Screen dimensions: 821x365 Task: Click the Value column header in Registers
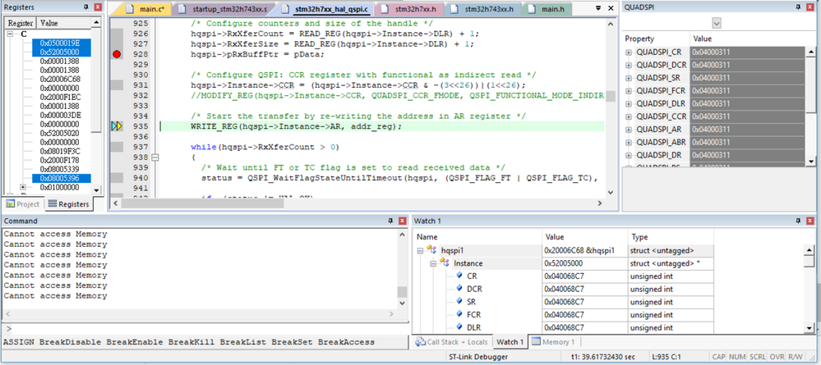click(63, 23)
